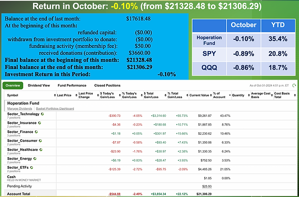The image size is (299, 197).
Task: Sort by Current Value column arrows
Action: pyautogui.click(x=211, y=95)
